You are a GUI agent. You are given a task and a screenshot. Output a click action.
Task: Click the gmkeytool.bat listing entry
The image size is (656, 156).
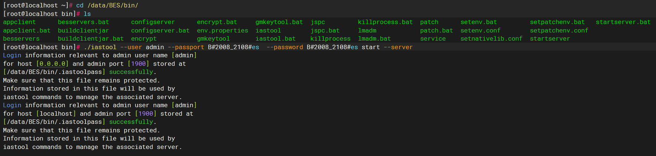(279, 22)
